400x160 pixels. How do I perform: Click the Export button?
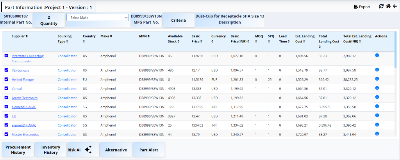[x=362, y=7]
